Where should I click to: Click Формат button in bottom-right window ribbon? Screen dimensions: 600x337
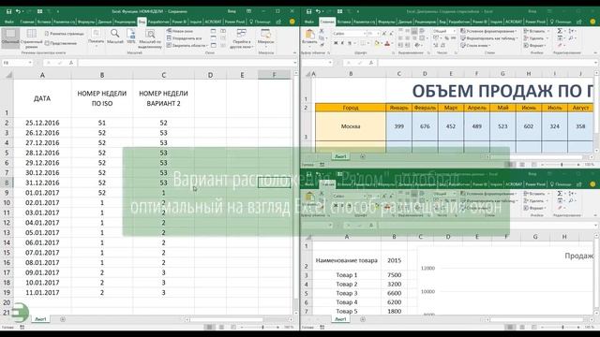click(534, 208)
